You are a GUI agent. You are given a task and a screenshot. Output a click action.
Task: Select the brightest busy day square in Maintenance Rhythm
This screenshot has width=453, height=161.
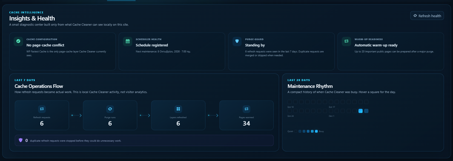[x=360, y=111]
